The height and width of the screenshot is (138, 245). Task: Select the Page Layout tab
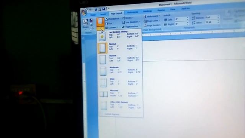[x=116, y=13]
